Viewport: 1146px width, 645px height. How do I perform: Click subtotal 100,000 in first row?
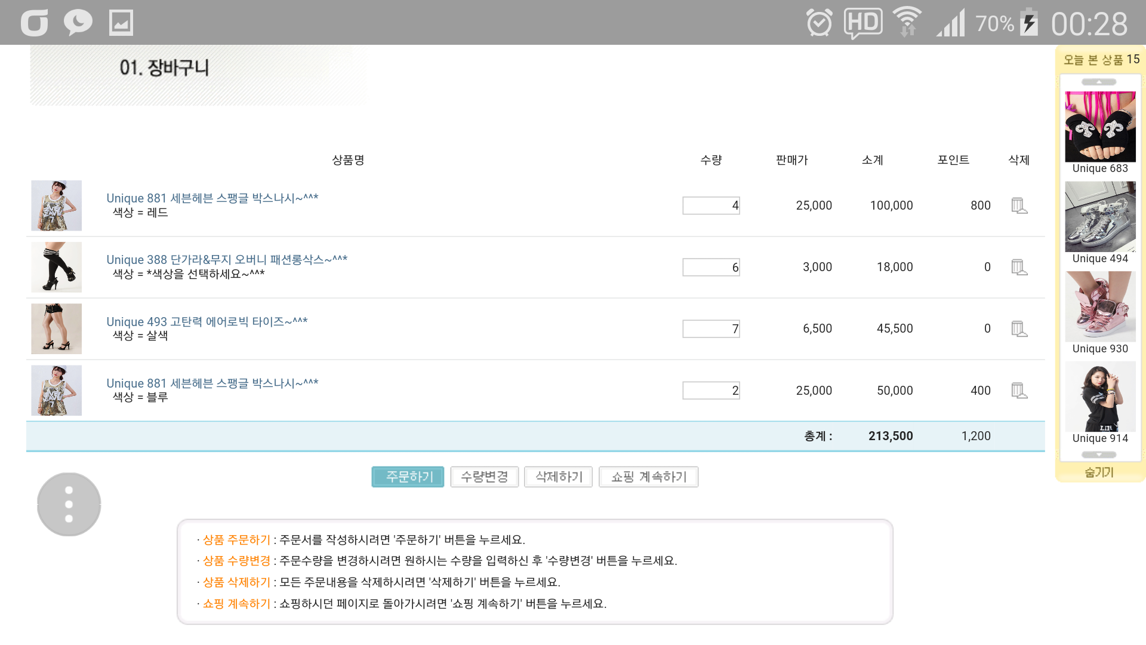click(891, 206)
